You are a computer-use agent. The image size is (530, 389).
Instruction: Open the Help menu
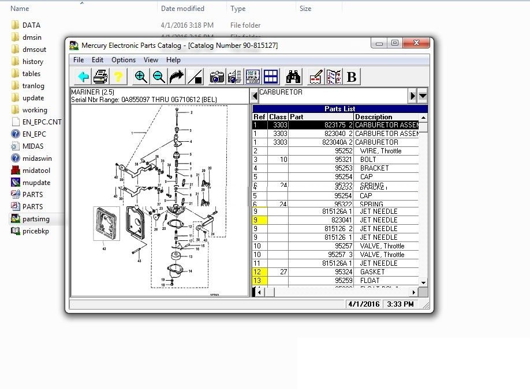pos(173,60)
